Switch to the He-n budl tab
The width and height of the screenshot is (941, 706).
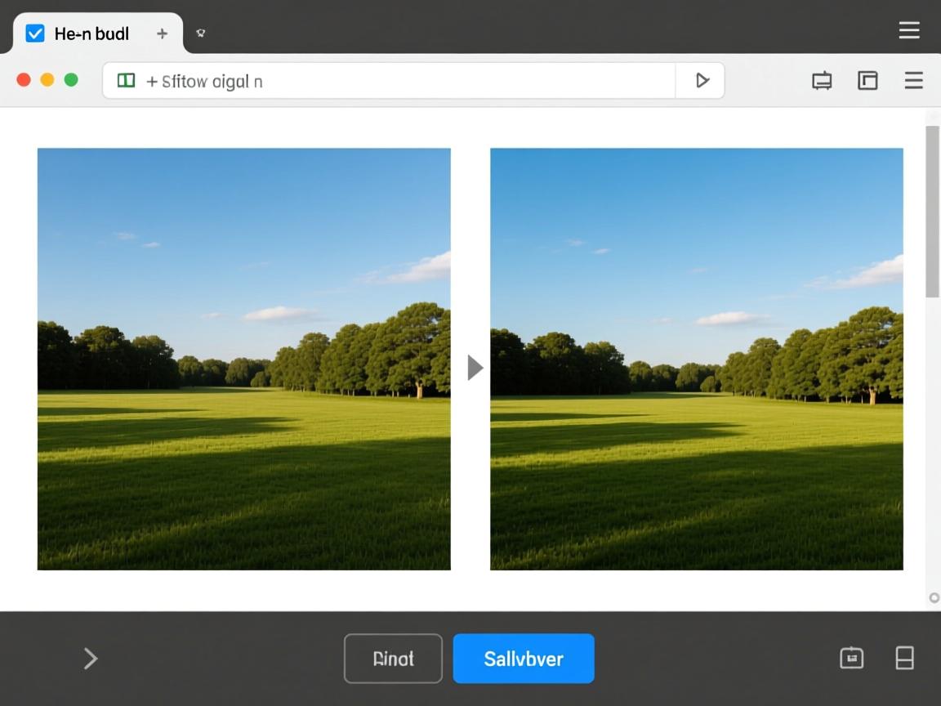pyautogui.click(x=91, y=34)
